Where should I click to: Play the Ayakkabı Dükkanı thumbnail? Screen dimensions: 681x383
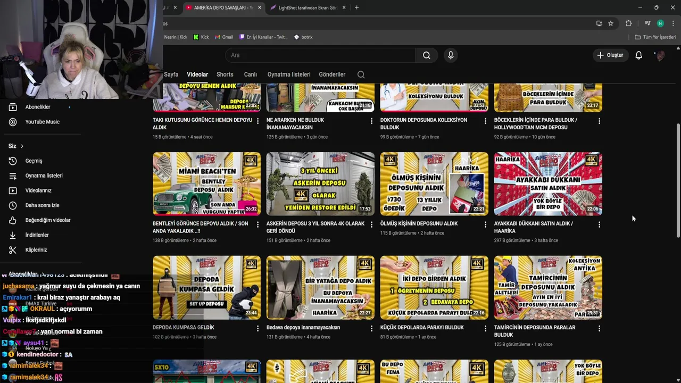tap(548, 184)
